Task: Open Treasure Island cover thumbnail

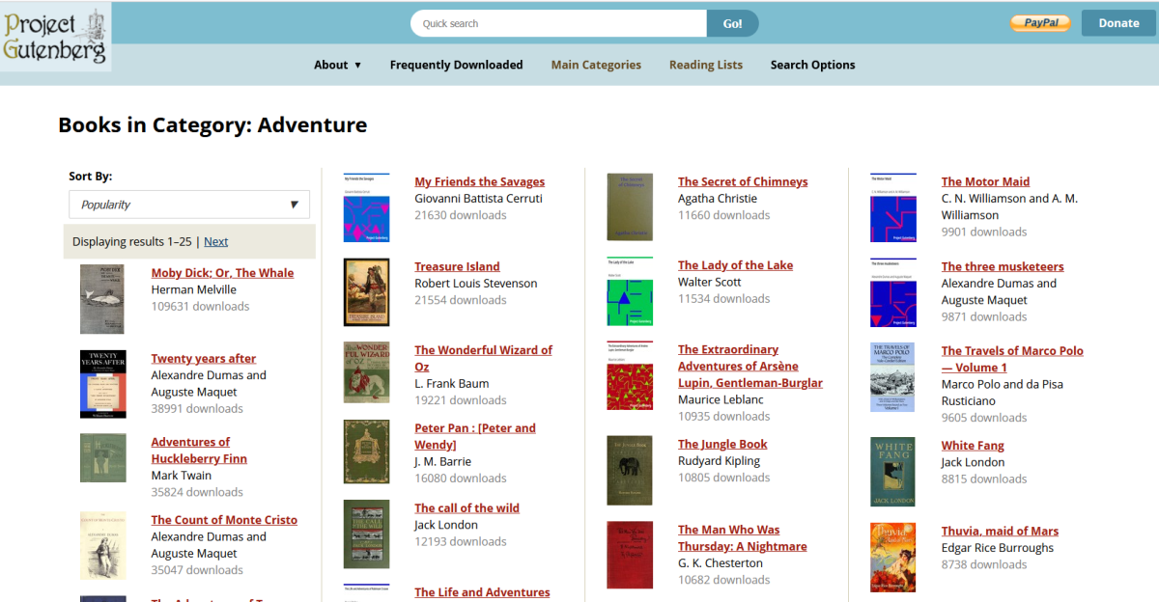Action: point(367,292)
